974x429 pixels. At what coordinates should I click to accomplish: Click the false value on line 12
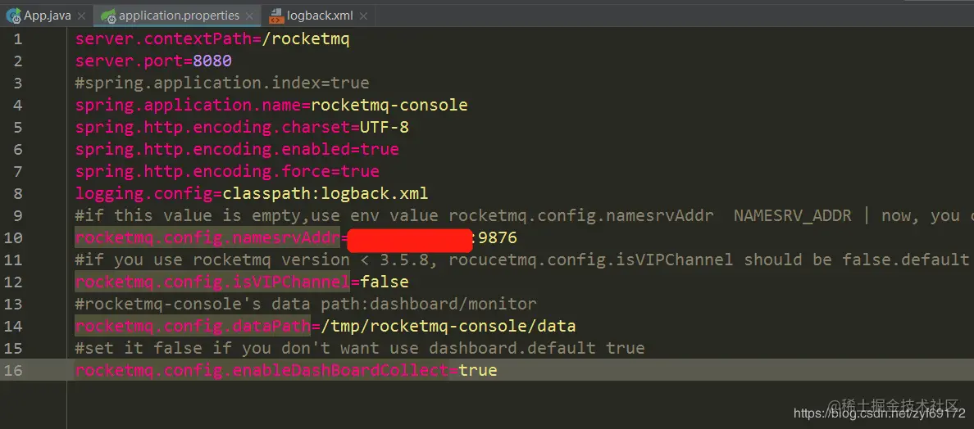pos(384,282)
